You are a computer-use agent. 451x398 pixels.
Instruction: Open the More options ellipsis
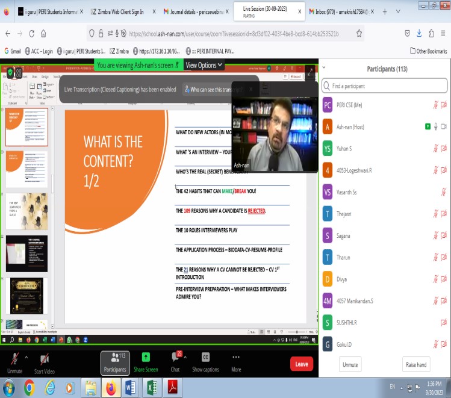pos(236,358)
